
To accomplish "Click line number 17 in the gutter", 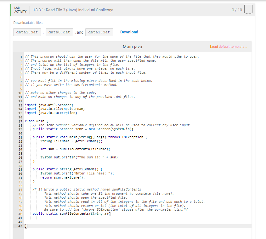I will pyautogui.click(x=21, y=121).
